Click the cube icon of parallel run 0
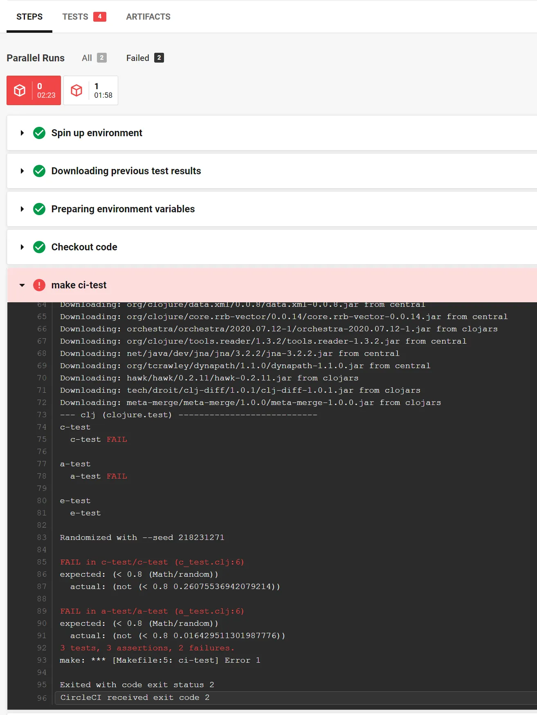The height and width of the screenshot is (715, 537). [x=20, y=90]
